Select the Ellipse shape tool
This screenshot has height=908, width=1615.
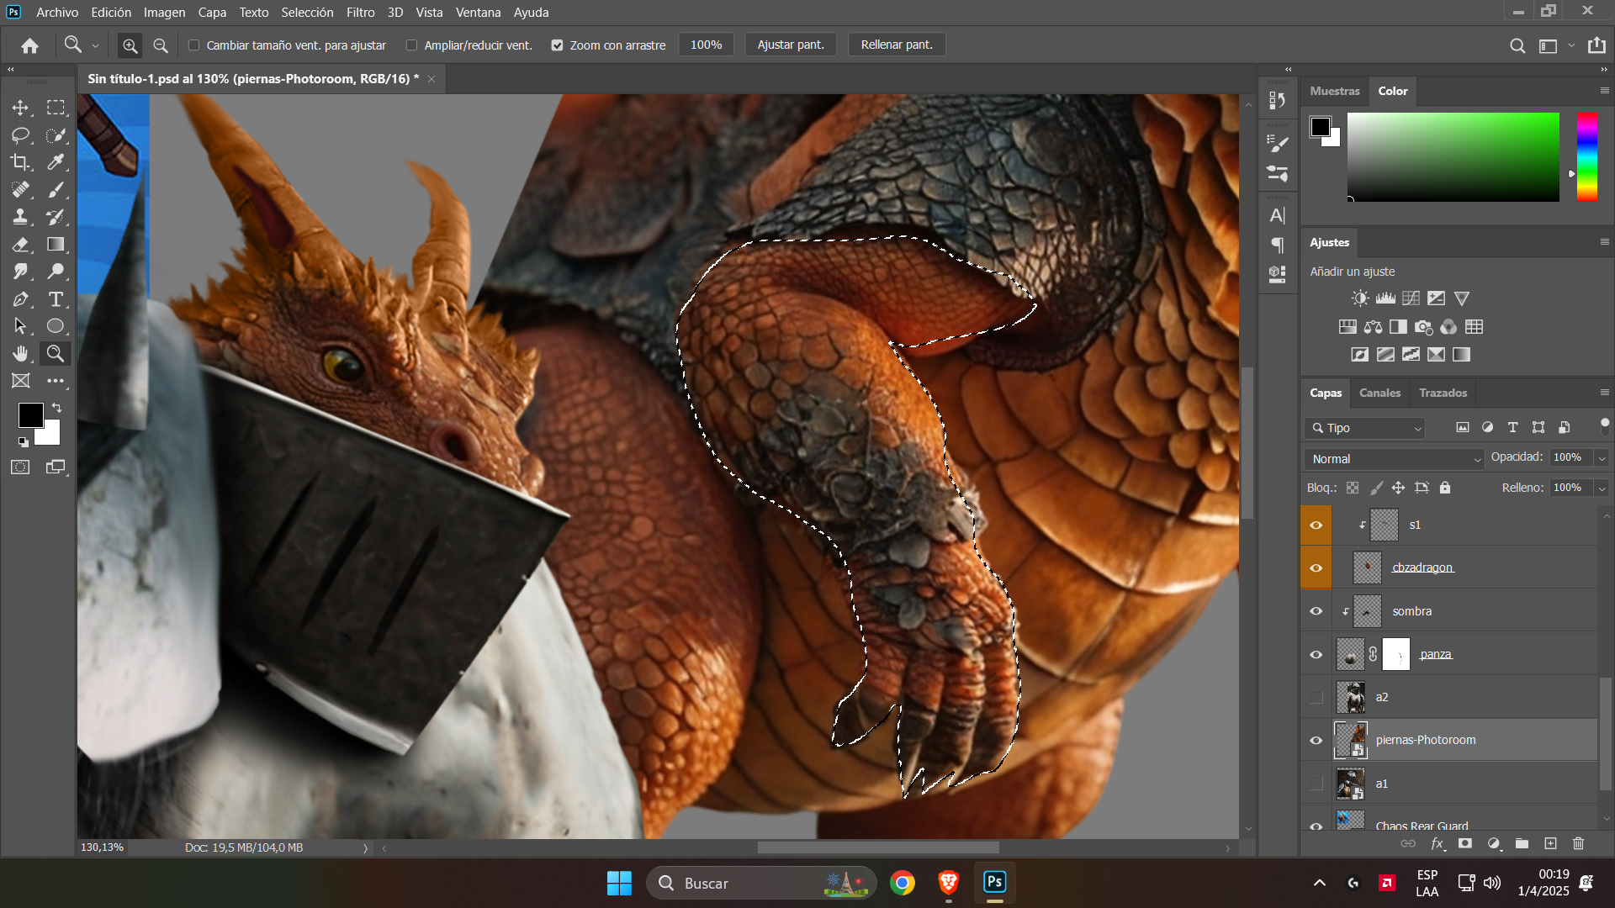[x=56, y=326]
